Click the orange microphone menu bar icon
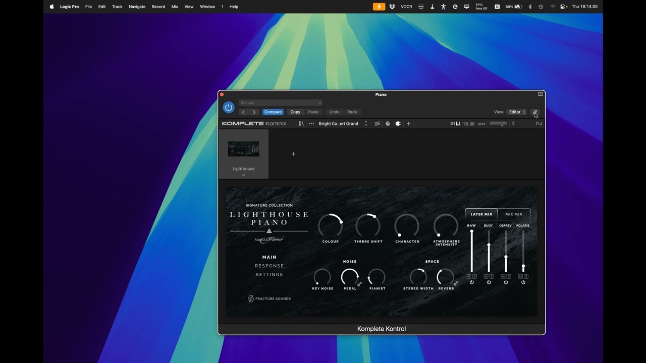The image size is (646, 363). (x=379, y=7)
